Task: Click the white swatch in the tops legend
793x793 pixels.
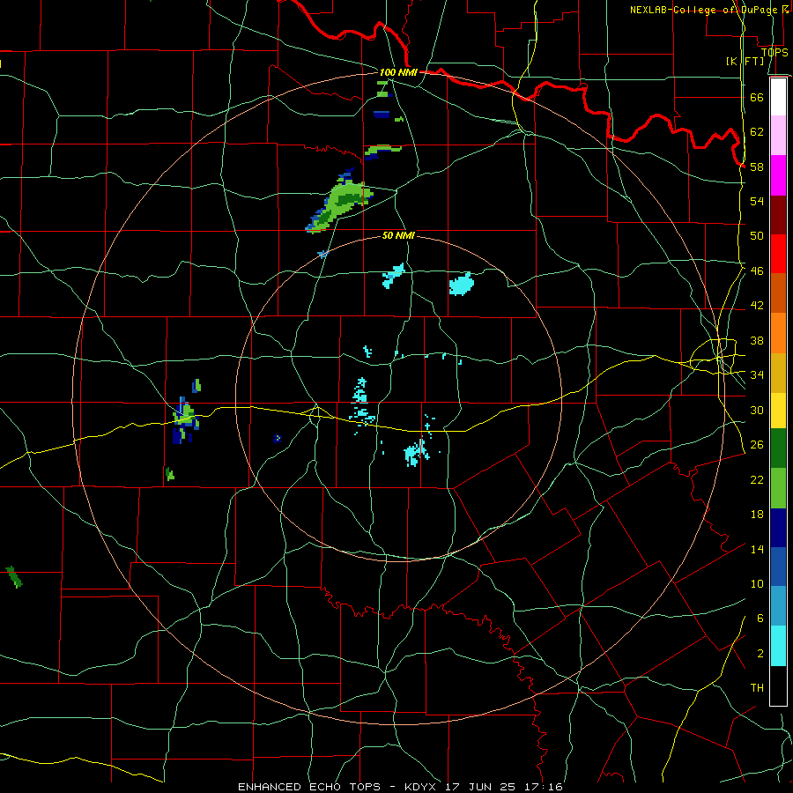Action: [778, 97]
